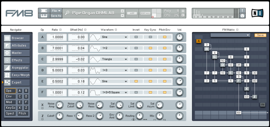Switch to the Mod expert tab
Screen dimensions: 270x127
point(10,102)
